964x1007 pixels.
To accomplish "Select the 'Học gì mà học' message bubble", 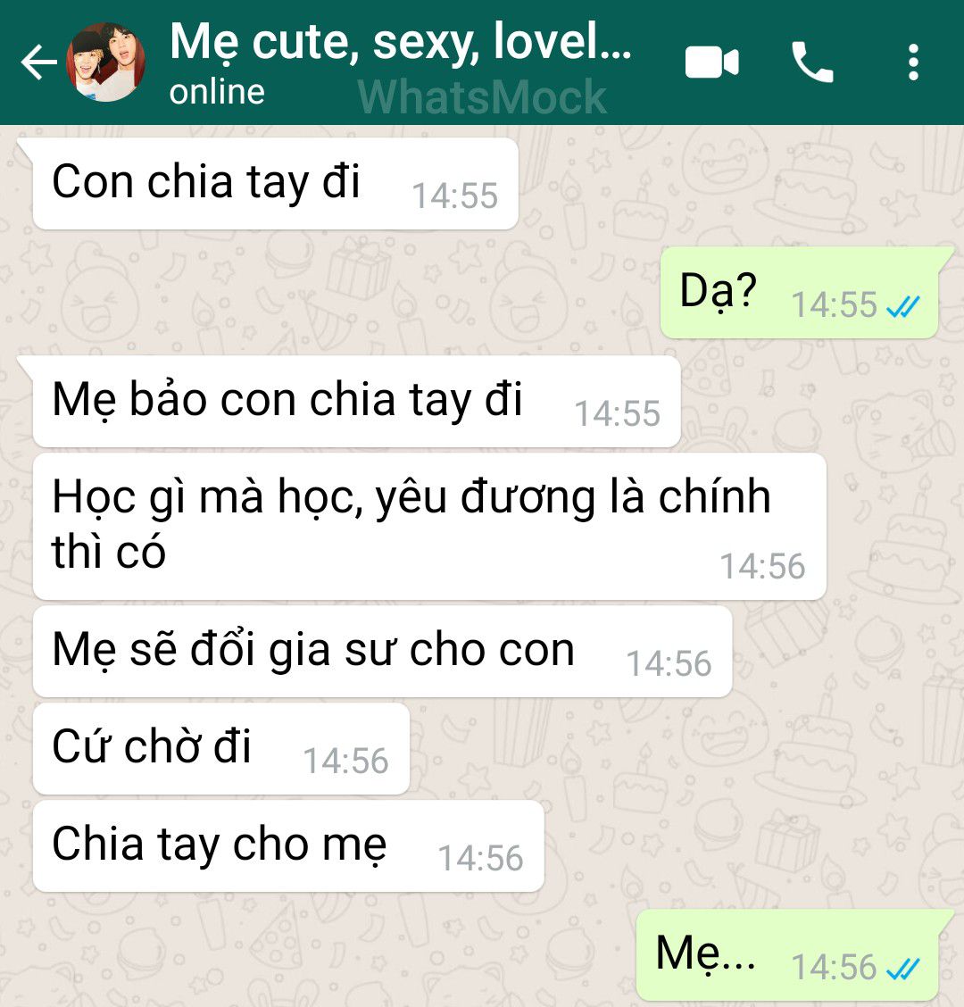I will [x=429, y=527].
